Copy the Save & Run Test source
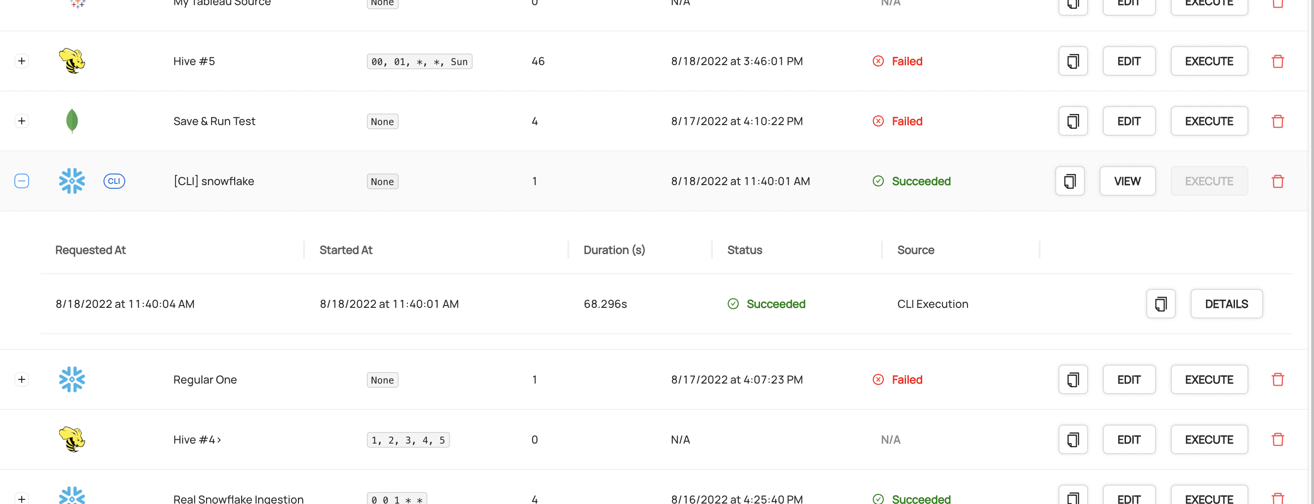 point(1073,121)
